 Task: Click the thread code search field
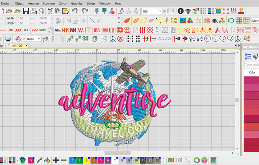tap(252, 65)
